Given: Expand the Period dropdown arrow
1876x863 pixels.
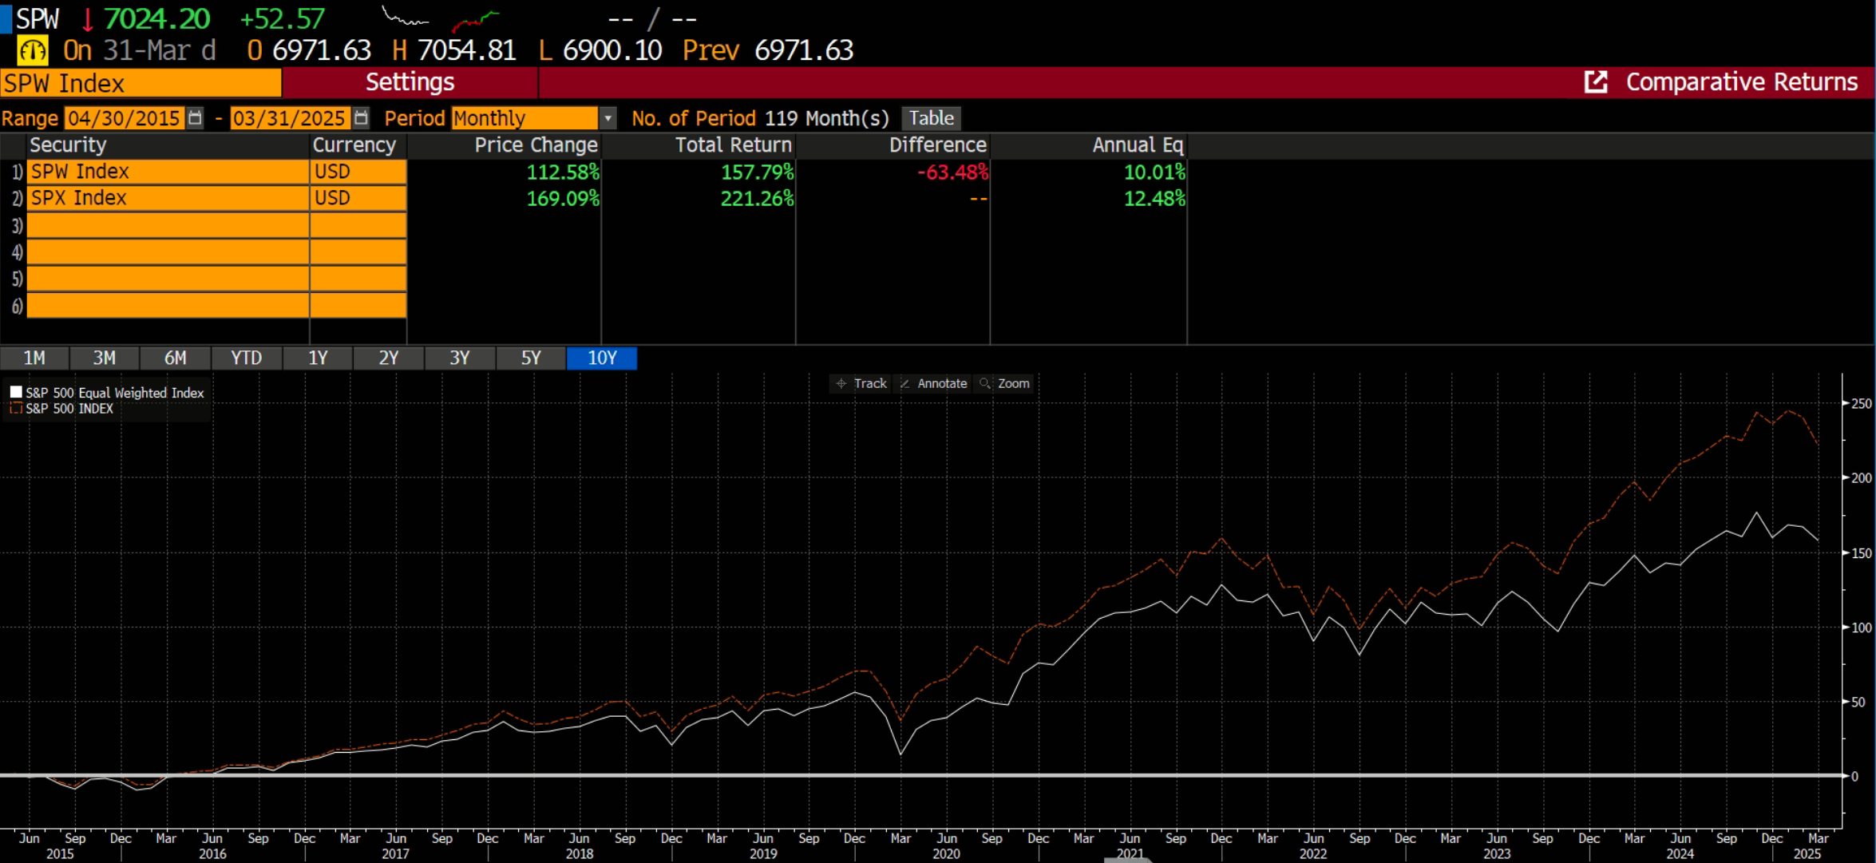Looking at the screenshot, I should (608, 118).
